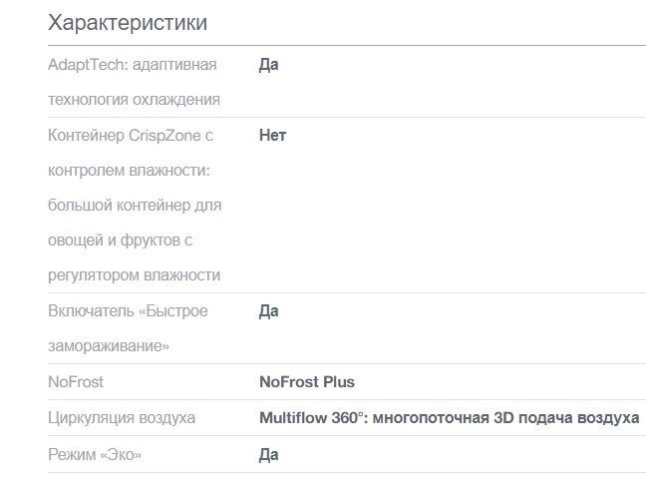The height and width of the screenshot is (502, 646).
Task: Select the "Нет" value for CrispZone container
Action: tap(272, 135)
